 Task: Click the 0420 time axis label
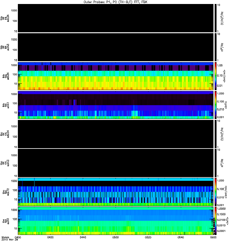click(50, 237)
